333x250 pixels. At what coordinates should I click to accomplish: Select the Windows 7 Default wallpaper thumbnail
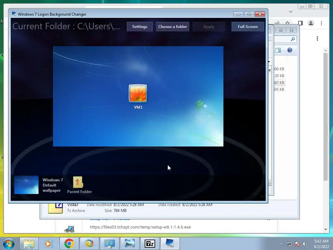26,185
